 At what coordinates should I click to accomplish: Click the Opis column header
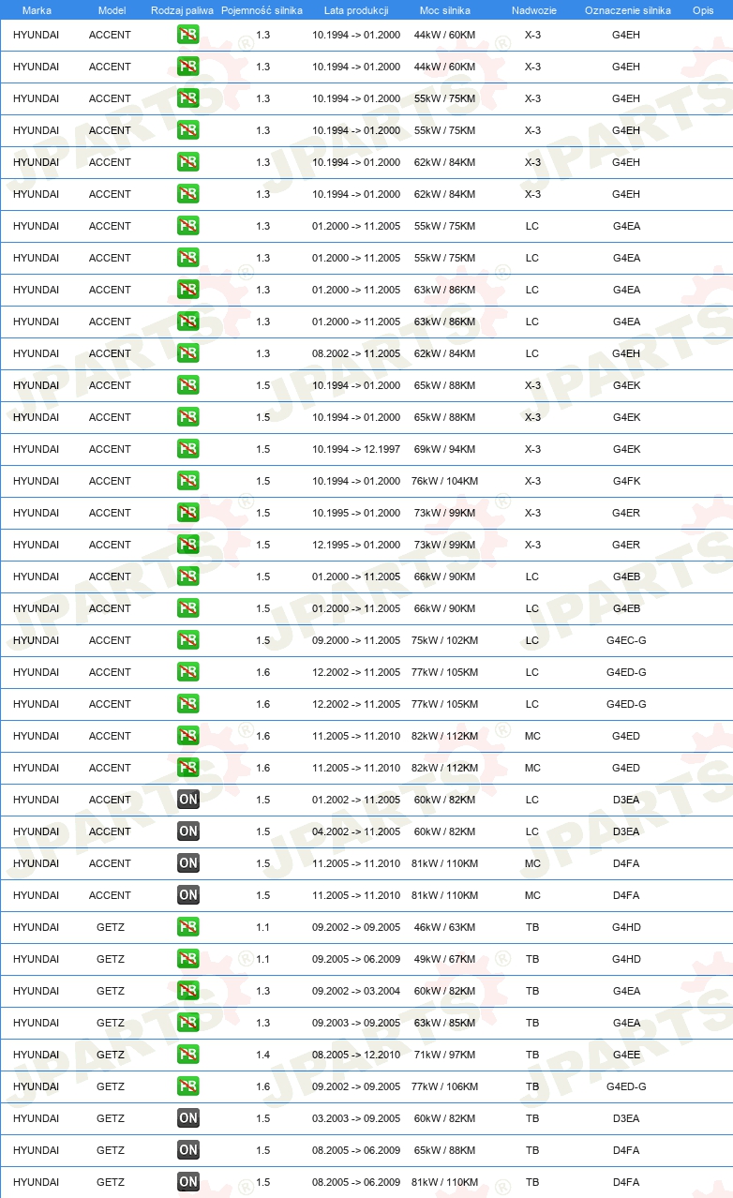pos(703,10)
